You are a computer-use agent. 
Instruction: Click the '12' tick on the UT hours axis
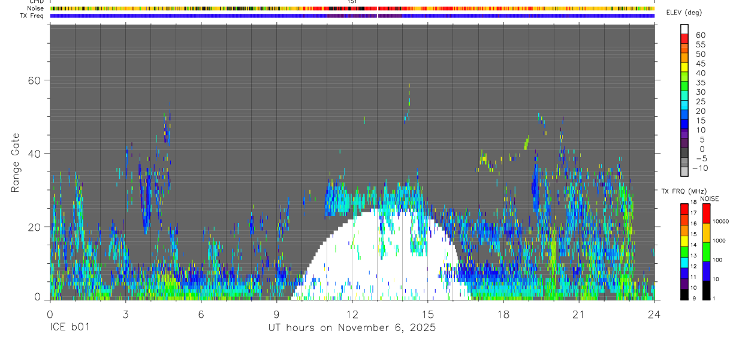click(x=352, y=314)
